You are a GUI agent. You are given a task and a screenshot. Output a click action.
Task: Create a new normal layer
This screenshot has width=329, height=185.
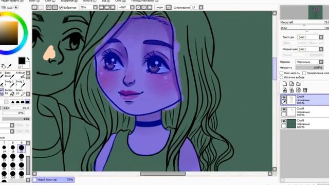(x=284, y=84)
